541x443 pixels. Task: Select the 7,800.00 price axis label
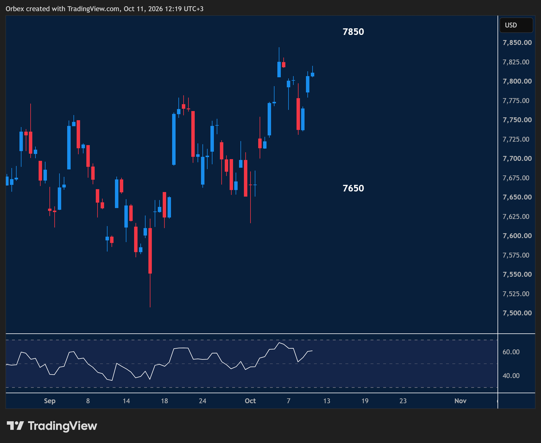517,81
